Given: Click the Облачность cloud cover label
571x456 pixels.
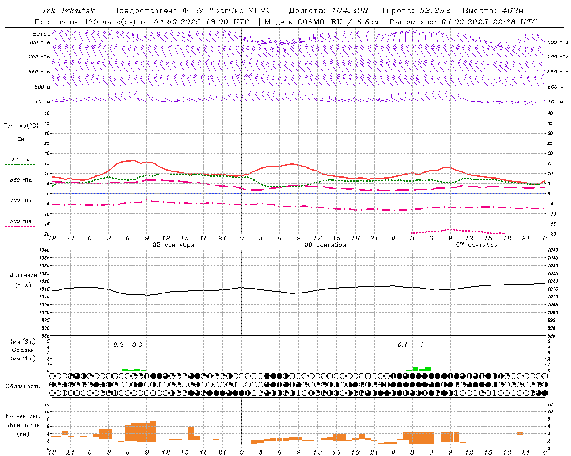Looking at the screenshot, I should [23, 387].
